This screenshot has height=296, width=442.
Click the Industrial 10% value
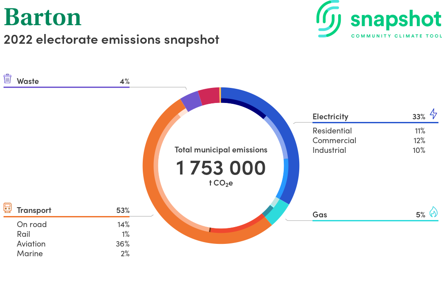coord(419,150)
